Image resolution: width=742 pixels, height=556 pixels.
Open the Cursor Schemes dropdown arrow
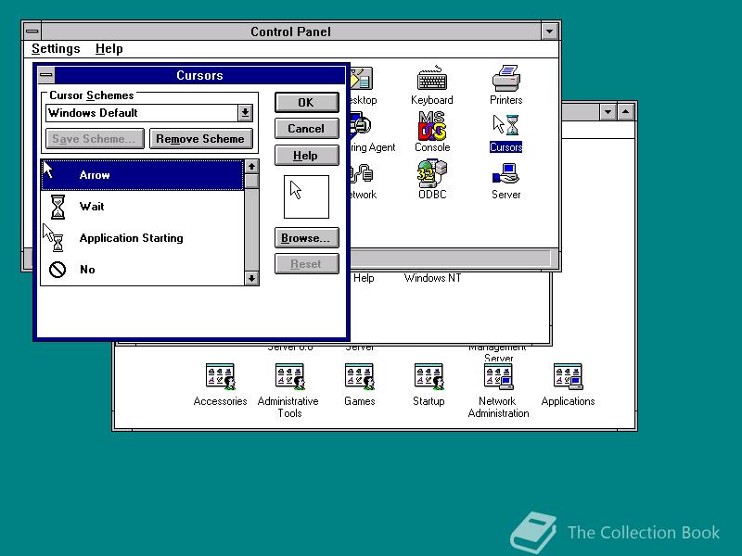point(245,113)
